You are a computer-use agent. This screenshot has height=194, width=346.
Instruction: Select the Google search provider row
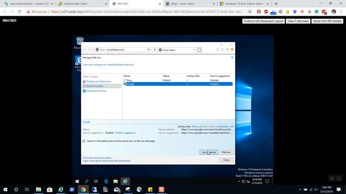pos(178,84)
